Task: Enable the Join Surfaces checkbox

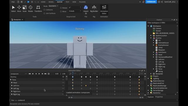Action: [44, 13]
